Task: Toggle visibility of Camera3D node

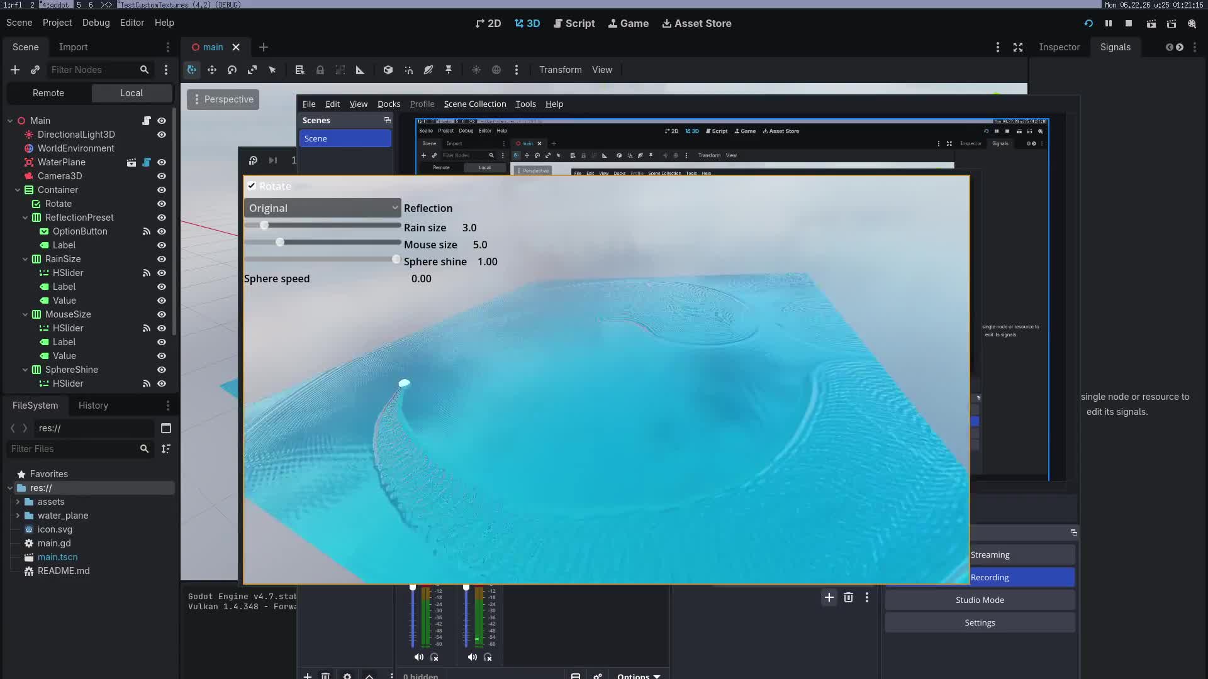Action: click(162, 176)
